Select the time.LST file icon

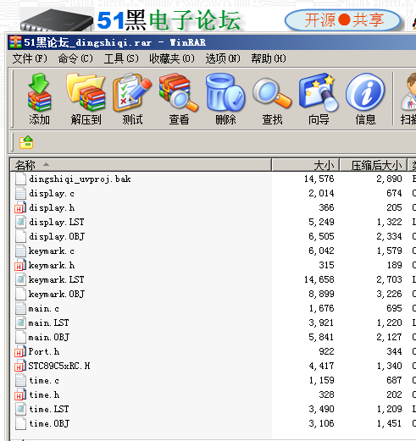coord(20,410)
